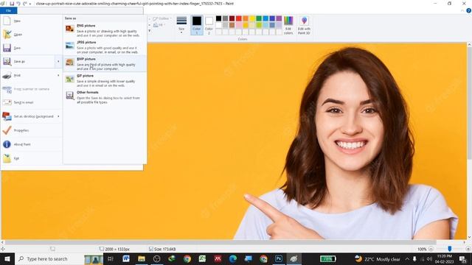Click New in the File menu
This screenshot has width=472, height=265.
pos(31,21)
